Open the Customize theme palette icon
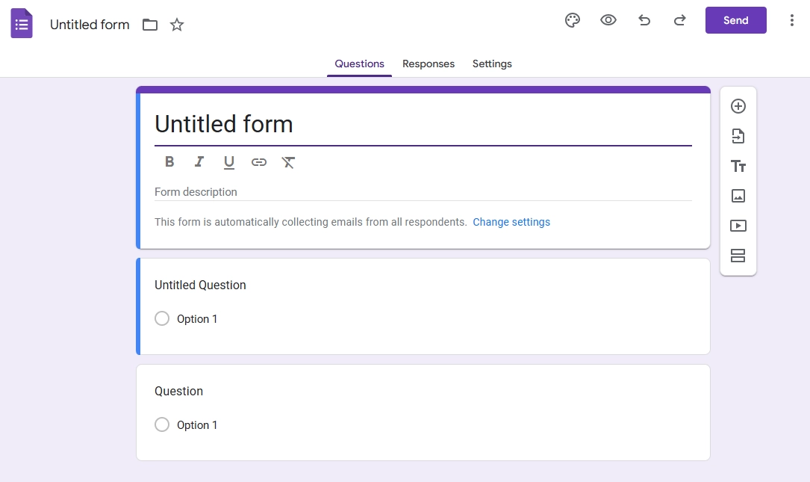This screenshot has height=482, width=810. tap(573, 20)
